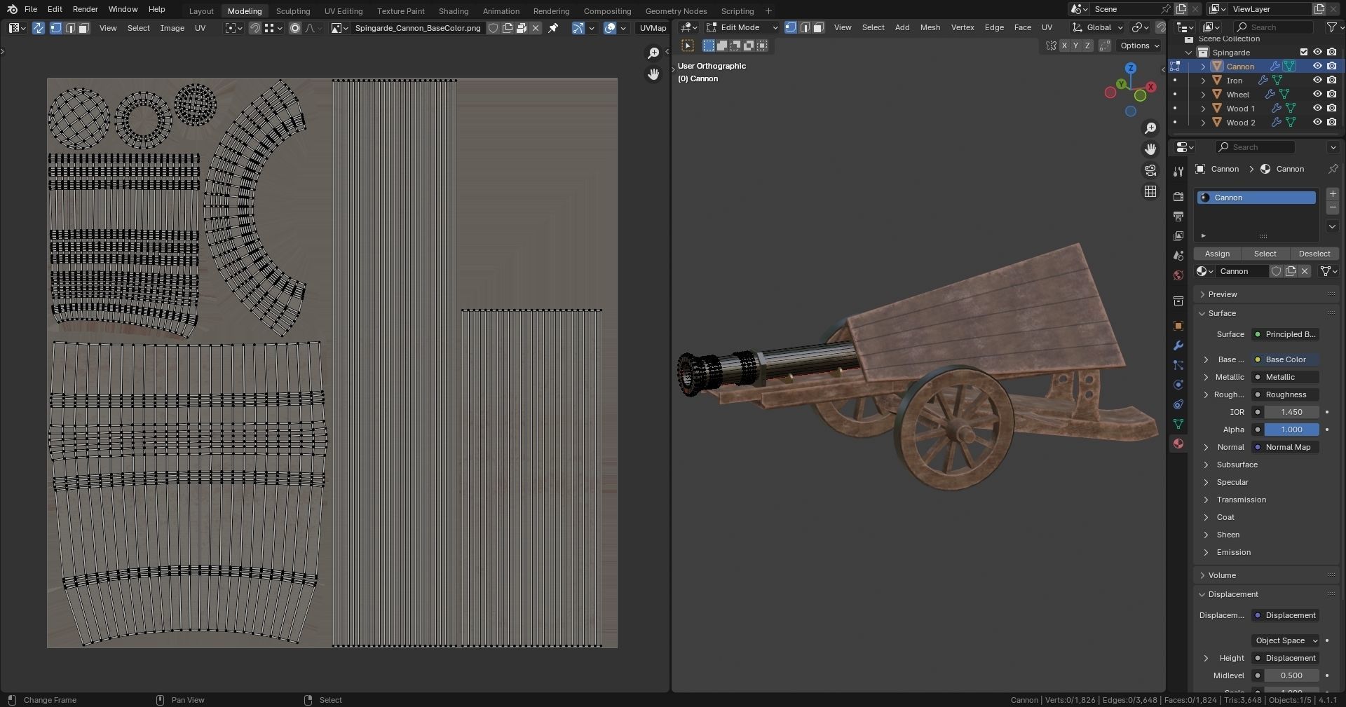Disable Wheel in renders via camera icon
The height and width of the screenshot is (707, 1346).
(x=1332, y=95)
